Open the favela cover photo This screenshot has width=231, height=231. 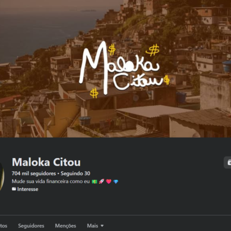coord(115,69)
